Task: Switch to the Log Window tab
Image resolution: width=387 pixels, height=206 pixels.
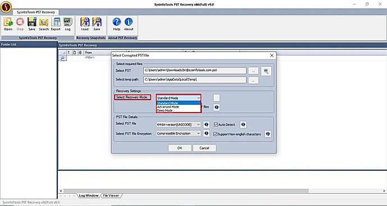Action: [x=88, y=196]
